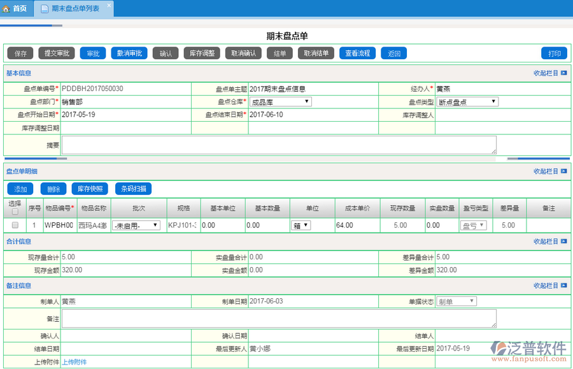Image resolution: width=573 pixels, height=369 pixels.
Task: Collapse the 合计信息 section using its arrow icon
Action: point(564,242)
